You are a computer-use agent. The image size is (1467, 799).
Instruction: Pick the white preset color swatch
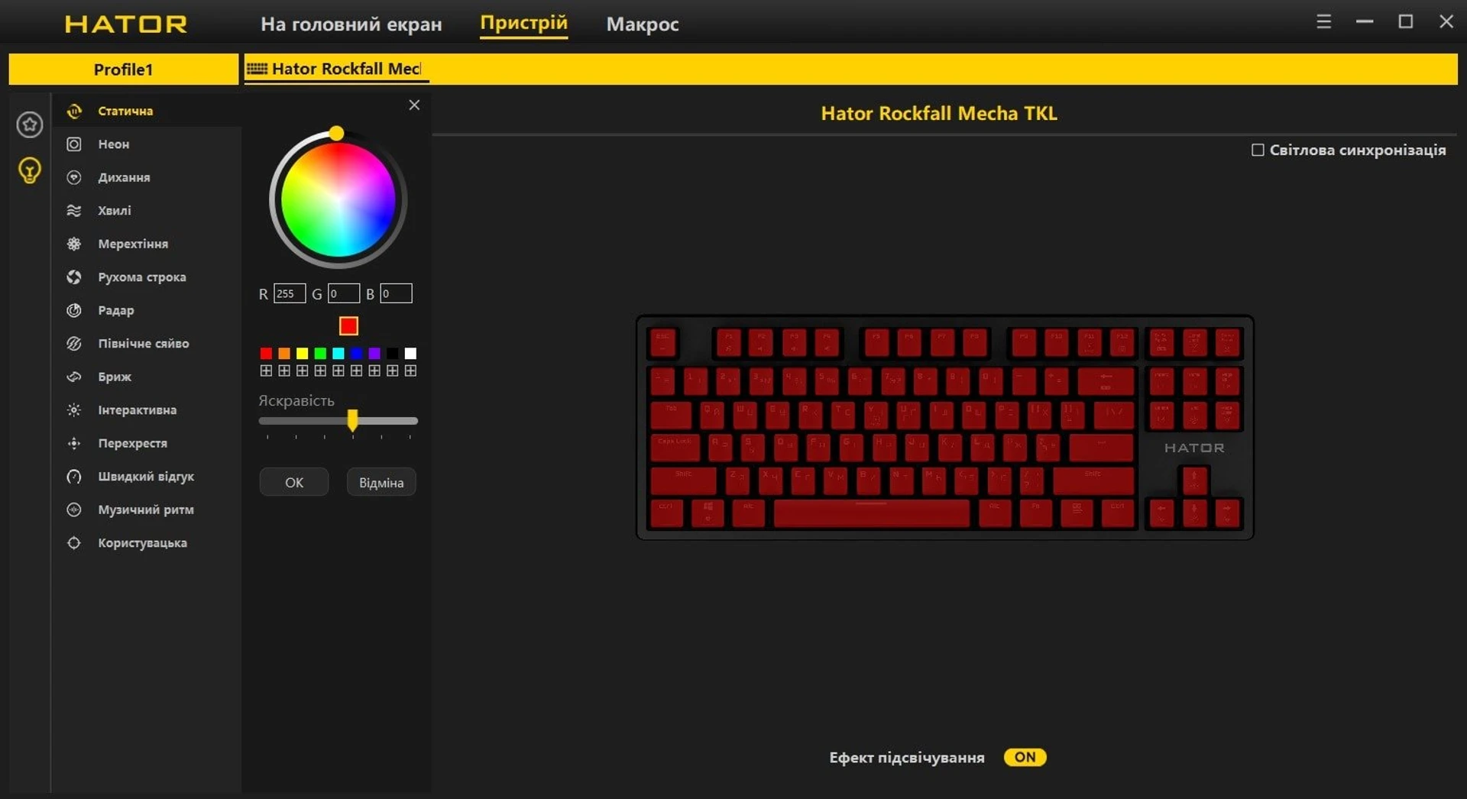tap(410, 353)
